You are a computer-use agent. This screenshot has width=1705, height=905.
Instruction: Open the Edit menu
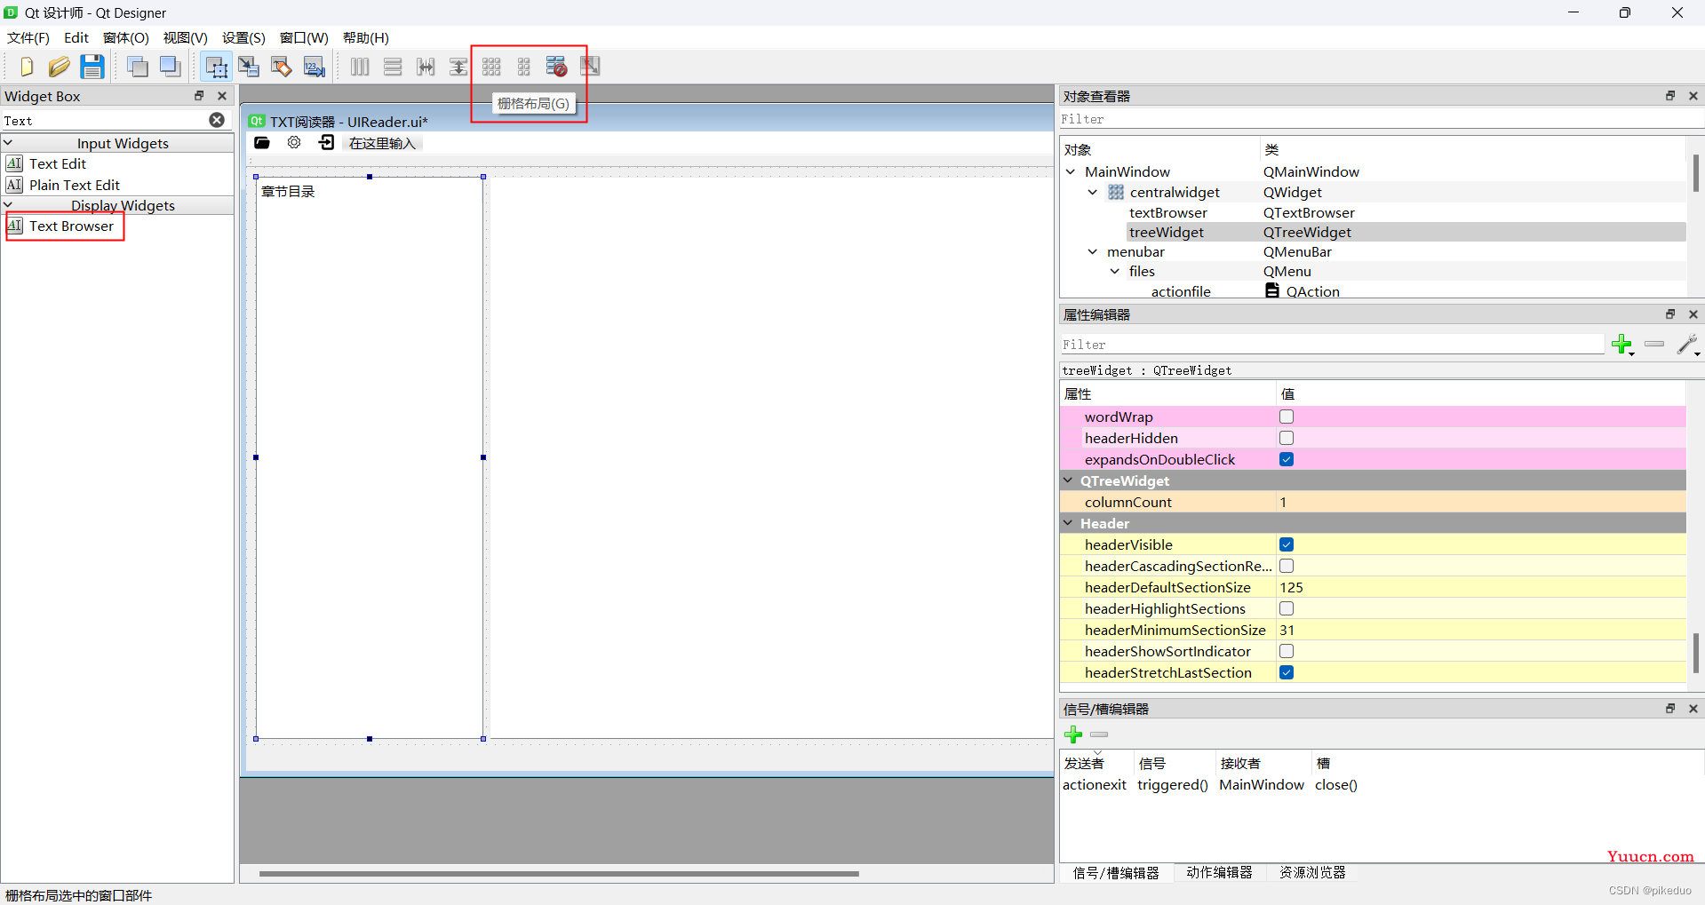[x=76, y=37]
